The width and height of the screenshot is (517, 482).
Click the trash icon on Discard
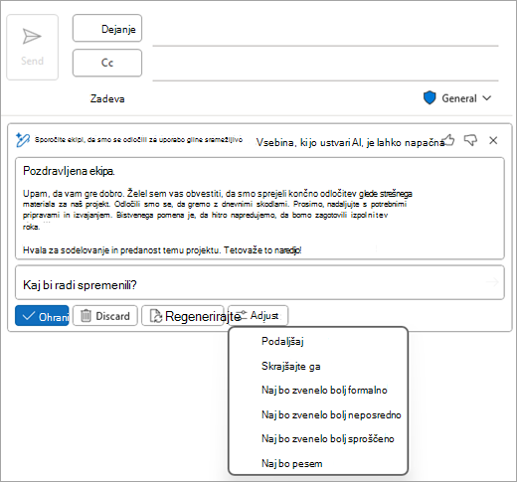click(86, 316)
